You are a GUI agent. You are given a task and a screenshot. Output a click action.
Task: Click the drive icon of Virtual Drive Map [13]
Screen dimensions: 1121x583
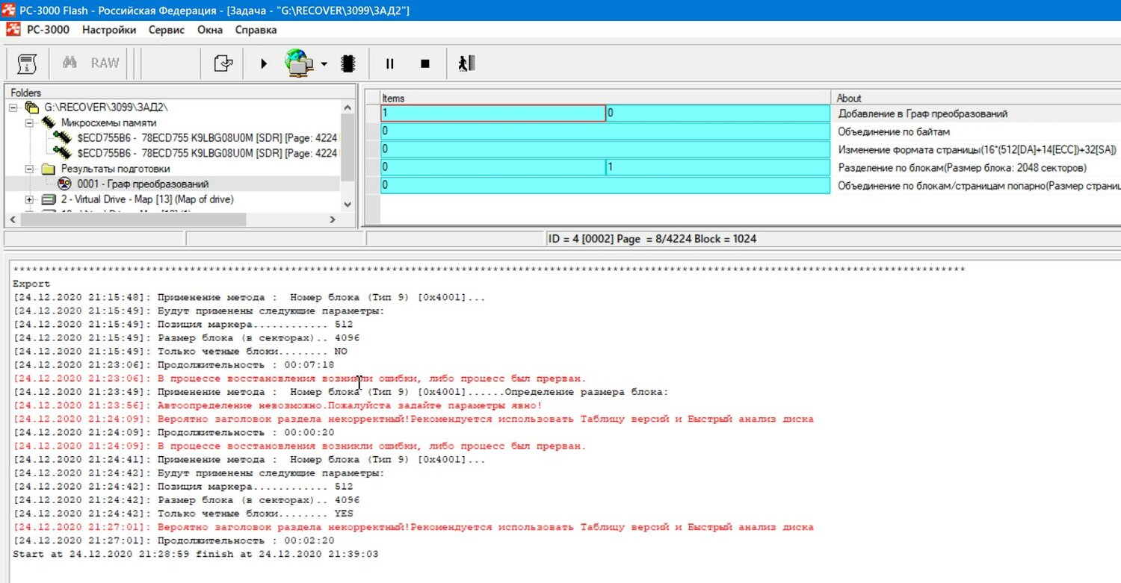click(x=49, y=199)
